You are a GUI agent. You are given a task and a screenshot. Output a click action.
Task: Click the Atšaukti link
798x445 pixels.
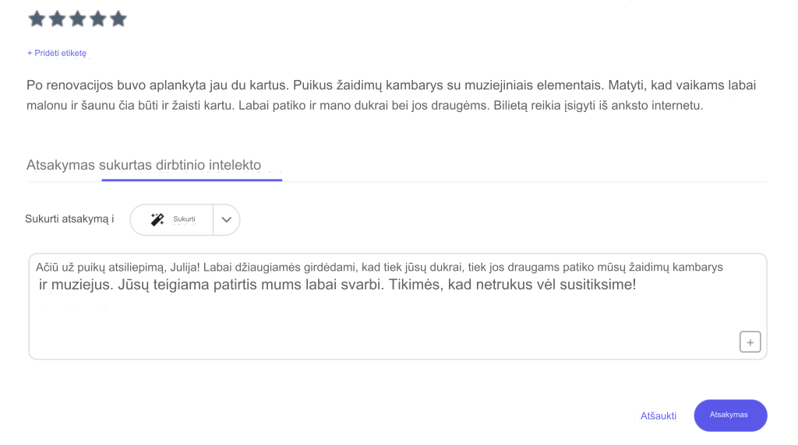point(658,415)
